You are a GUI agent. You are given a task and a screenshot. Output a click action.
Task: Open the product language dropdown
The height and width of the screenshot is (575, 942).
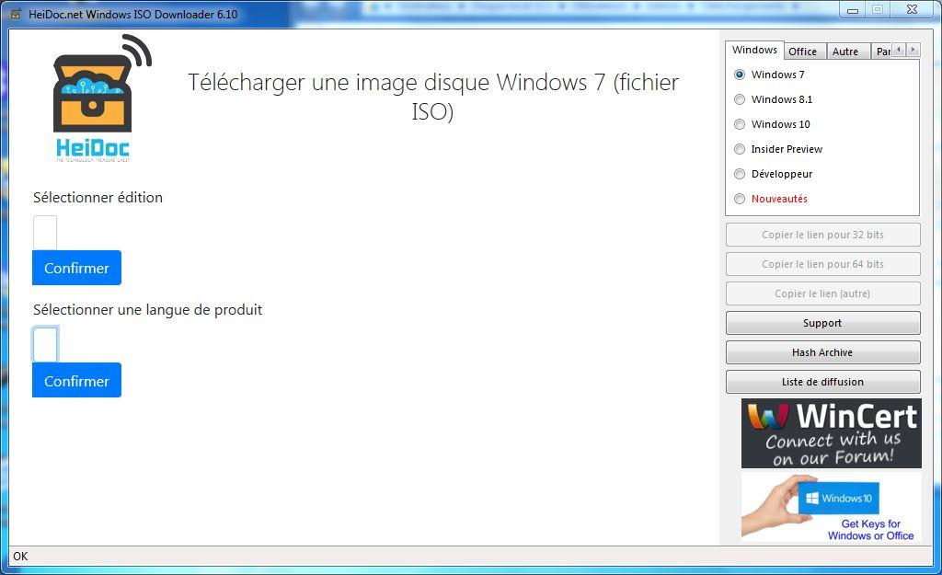click(x=45, y=345)
